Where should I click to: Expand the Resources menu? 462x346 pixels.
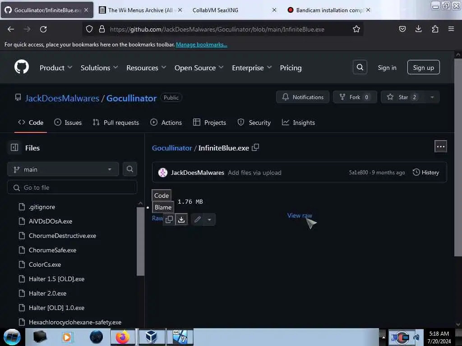point(146,68)
